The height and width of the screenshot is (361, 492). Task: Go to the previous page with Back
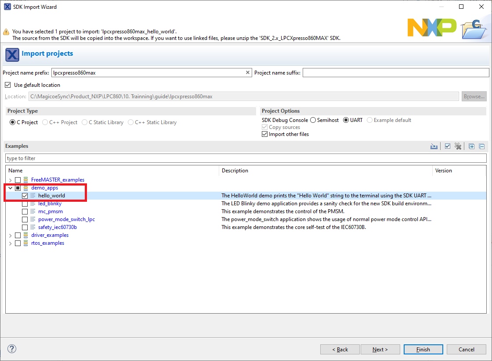coord(340,350)
